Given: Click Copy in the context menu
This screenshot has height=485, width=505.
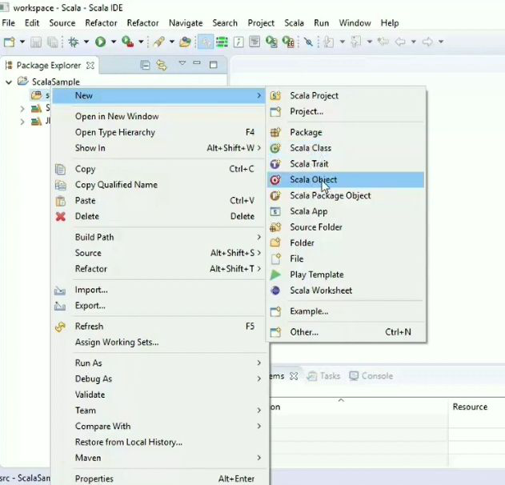Looking at the screenshot, I should (x=158, y=169).
